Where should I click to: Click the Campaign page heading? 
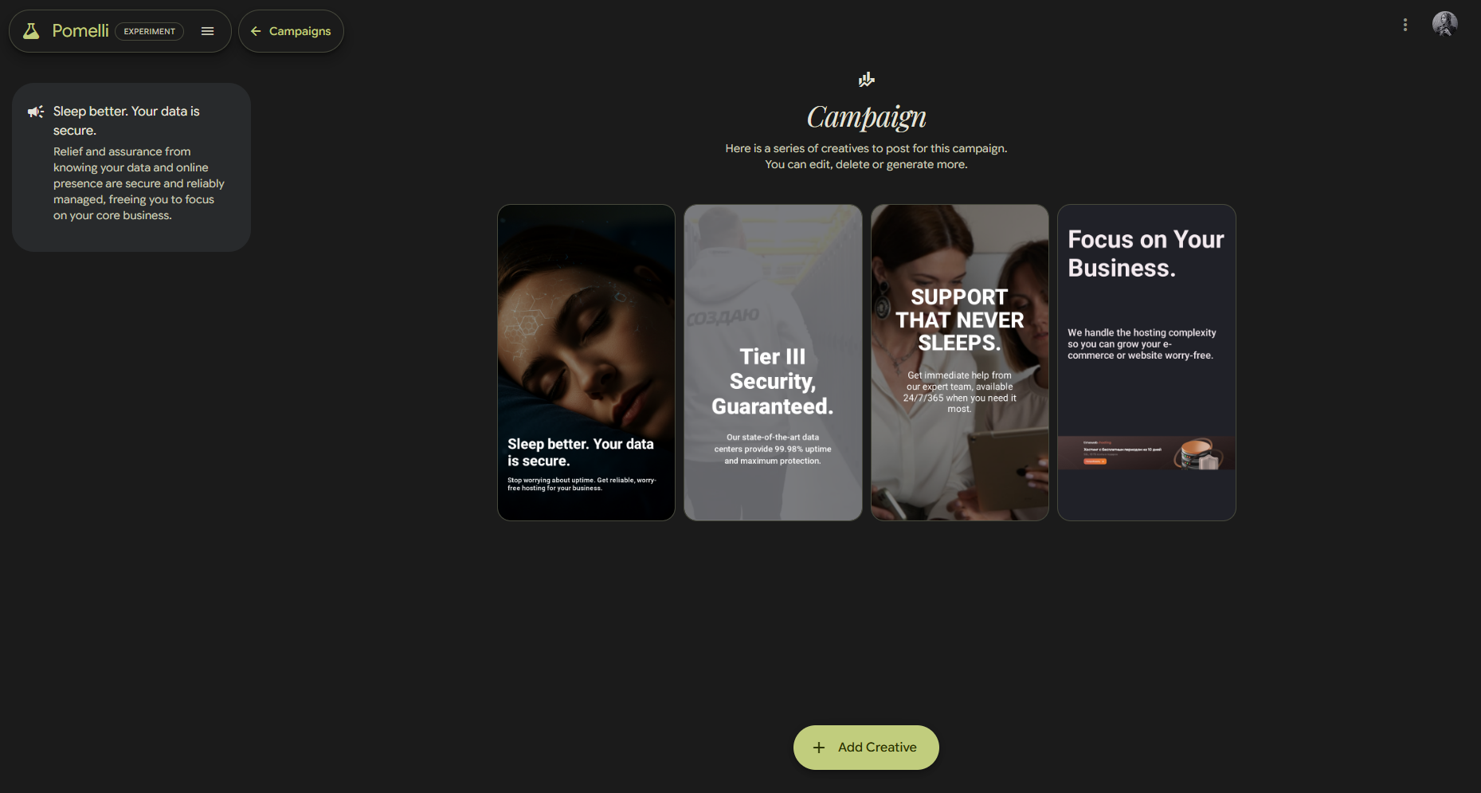tap(867, 117)
